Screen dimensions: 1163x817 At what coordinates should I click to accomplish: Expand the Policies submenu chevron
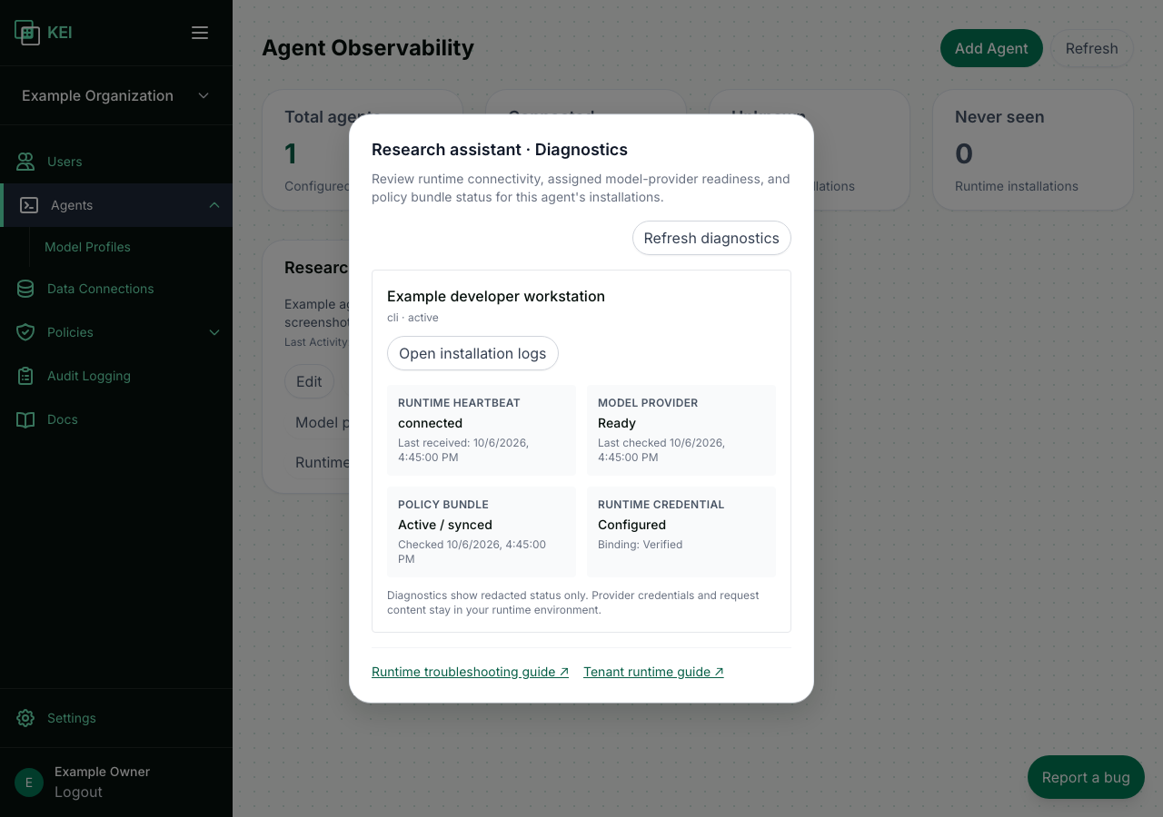[x=214, y=332]
